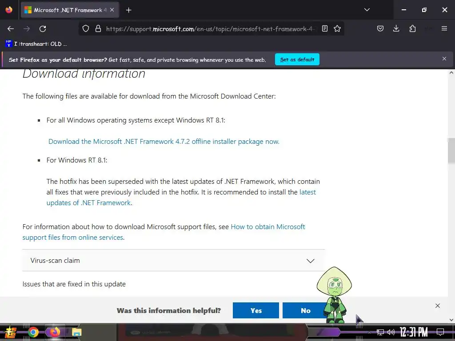Click the scrollbar up arrow
455x341 pixels.
[x=451, y=73]
